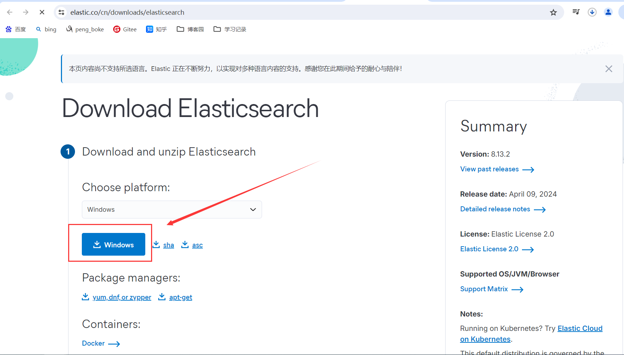Open the Elastic License 2.0 link

[497, 249]
